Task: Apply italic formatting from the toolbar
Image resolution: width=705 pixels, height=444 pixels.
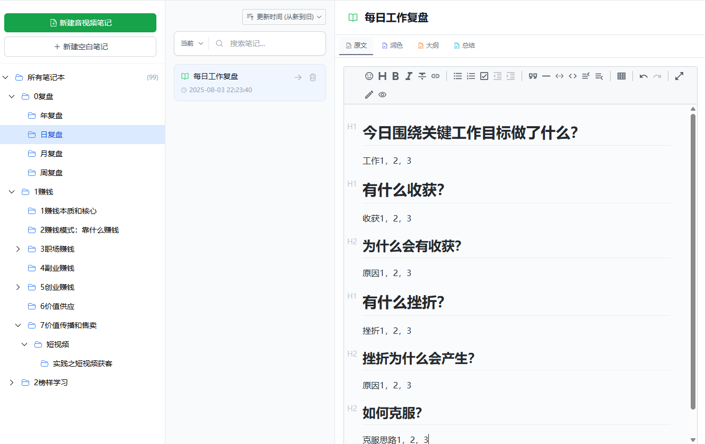Action: (x=409, y=76)
